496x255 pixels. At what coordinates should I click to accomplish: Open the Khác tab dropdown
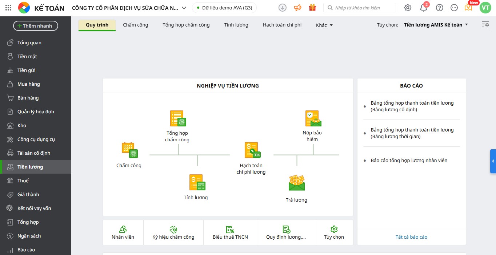tap(324, 25)
